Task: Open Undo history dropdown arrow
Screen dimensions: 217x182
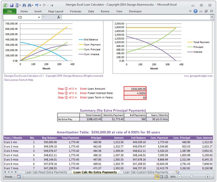Action: [40, 5]
